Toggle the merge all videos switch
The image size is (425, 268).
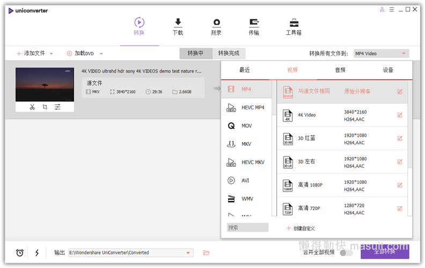coord(346,252)
